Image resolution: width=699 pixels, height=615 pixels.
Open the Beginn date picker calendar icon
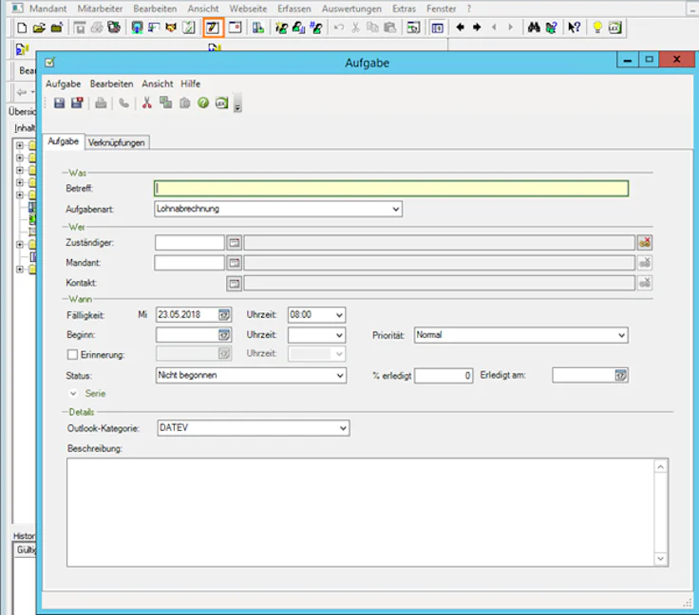pos(224,335)
